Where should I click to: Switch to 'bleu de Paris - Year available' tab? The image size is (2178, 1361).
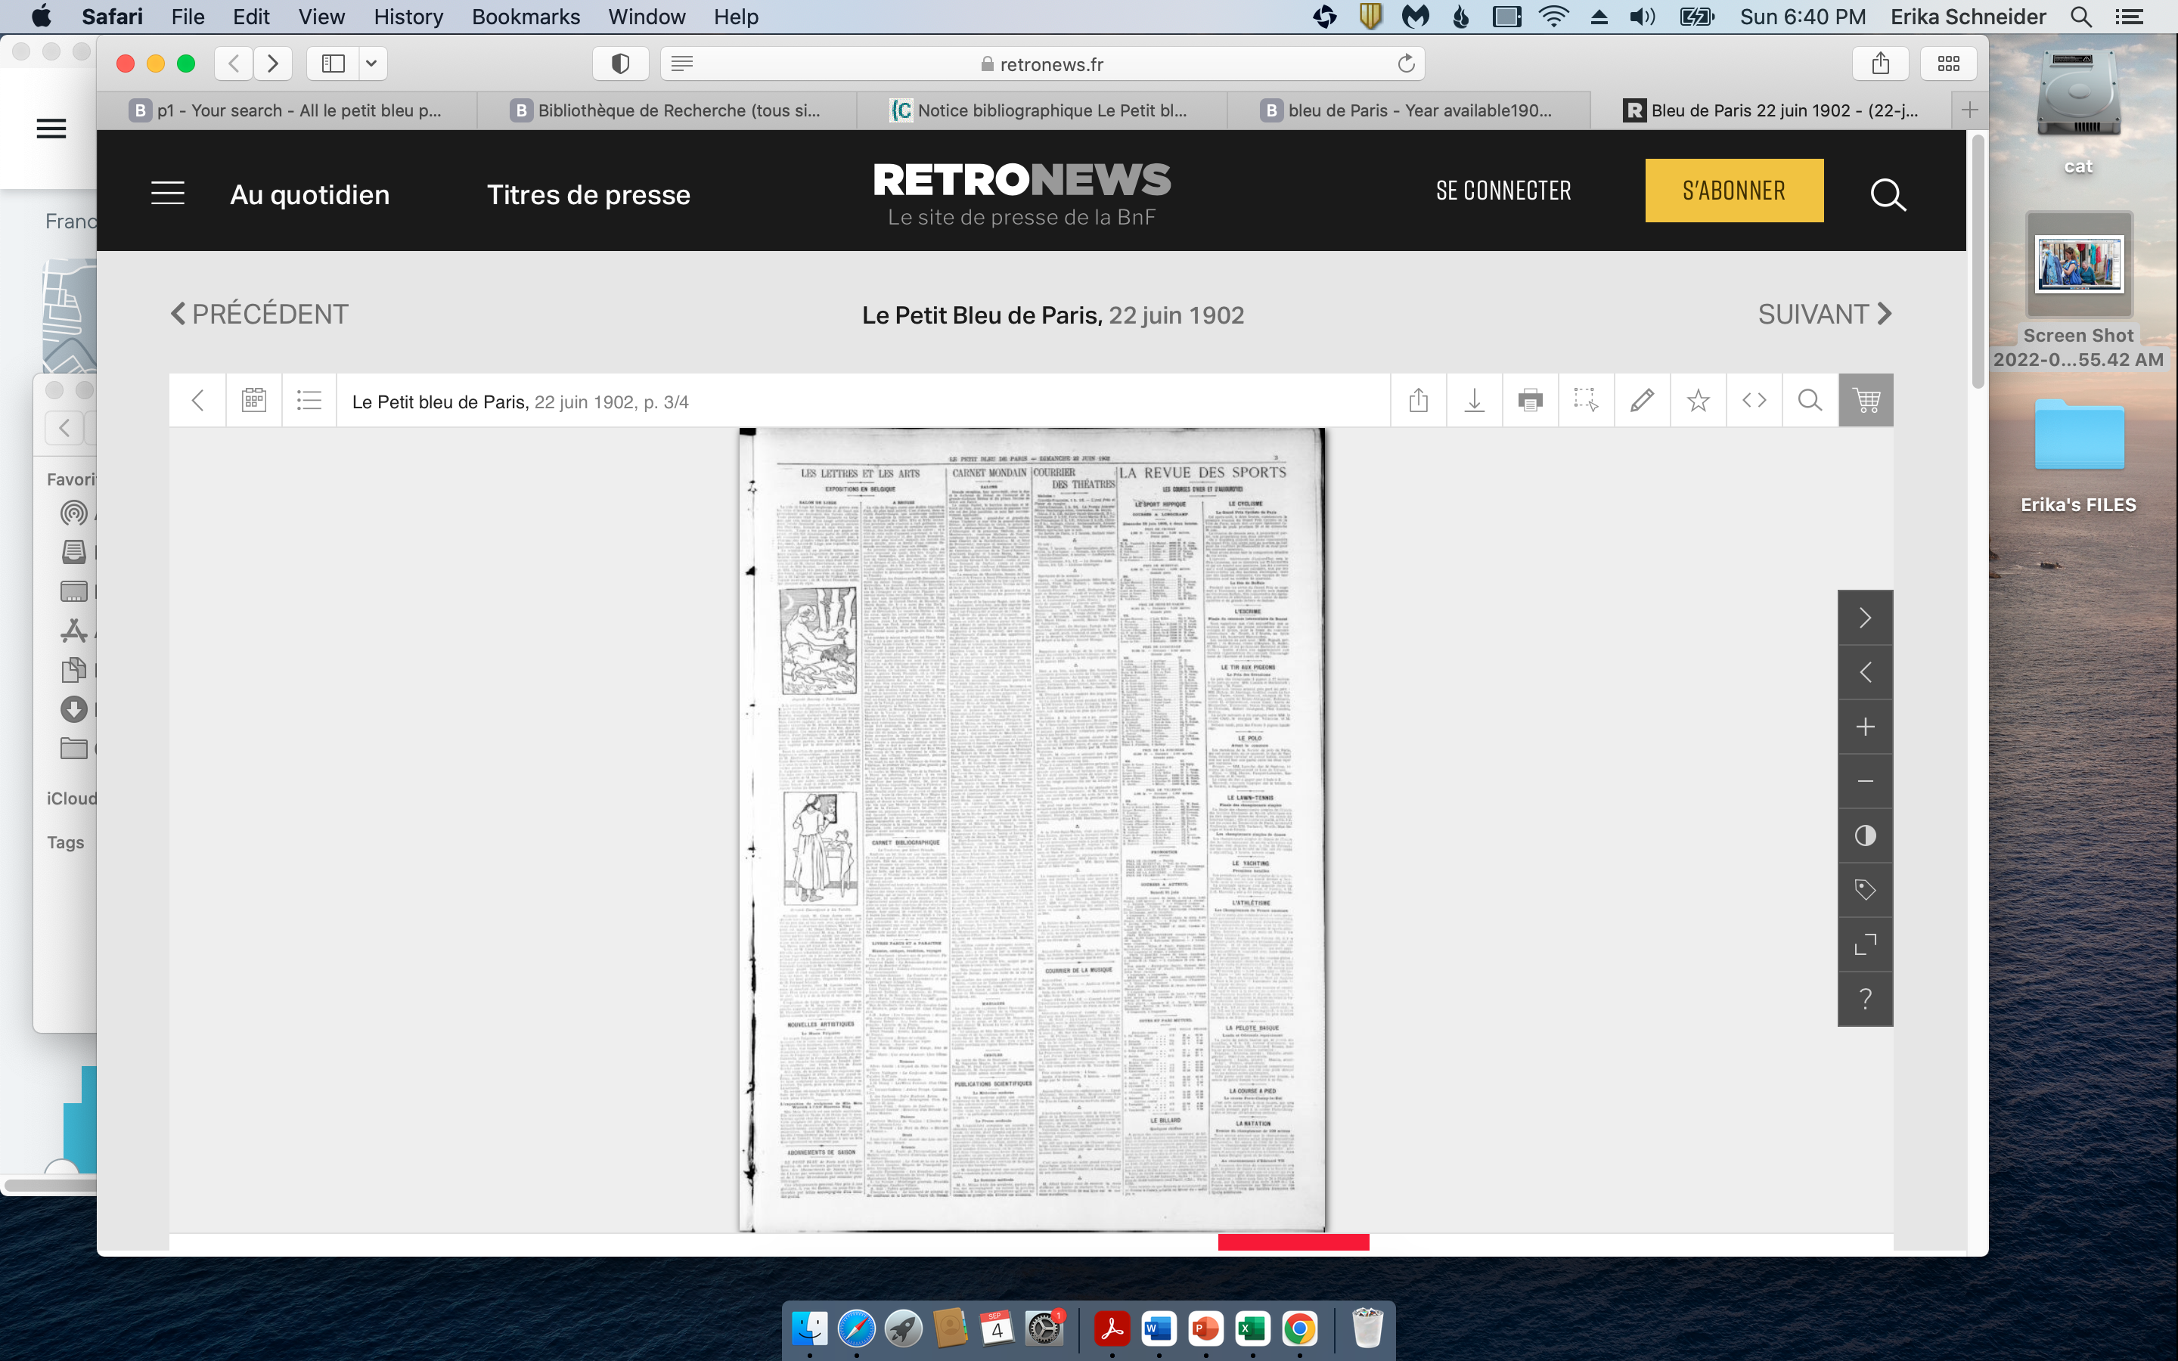pyautogui.click(x=1408, y=110)
